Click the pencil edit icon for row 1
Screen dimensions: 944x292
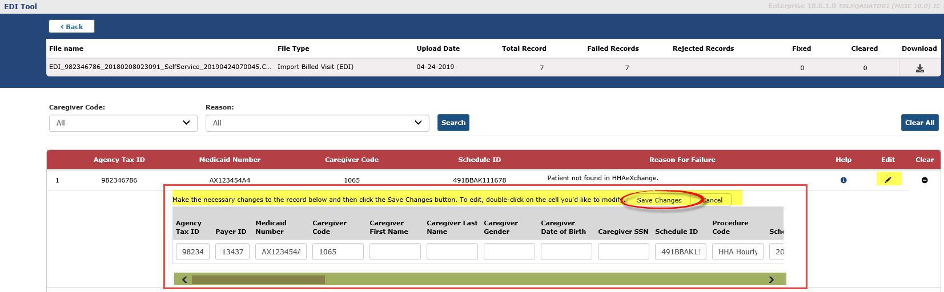pos(888,180)
